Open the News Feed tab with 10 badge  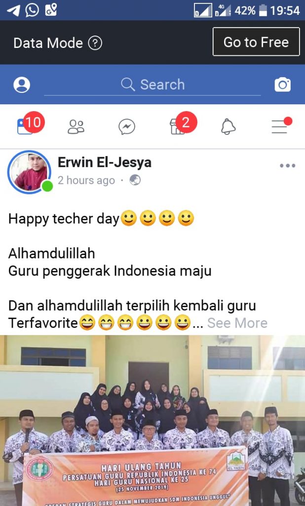pos(25,126)
